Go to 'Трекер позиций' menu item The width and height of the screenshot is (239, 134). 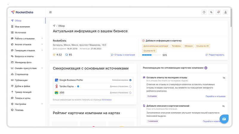point(23,92)
